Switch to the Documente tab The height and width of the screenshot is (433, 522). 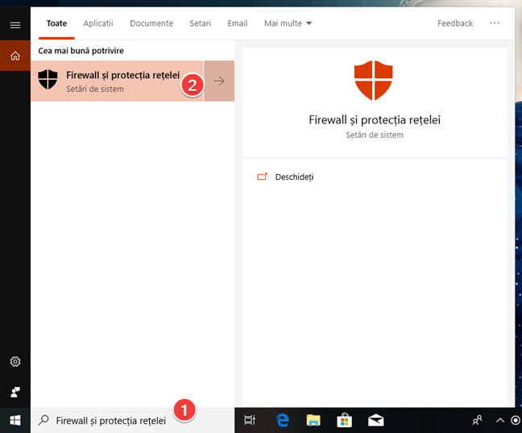151,23
